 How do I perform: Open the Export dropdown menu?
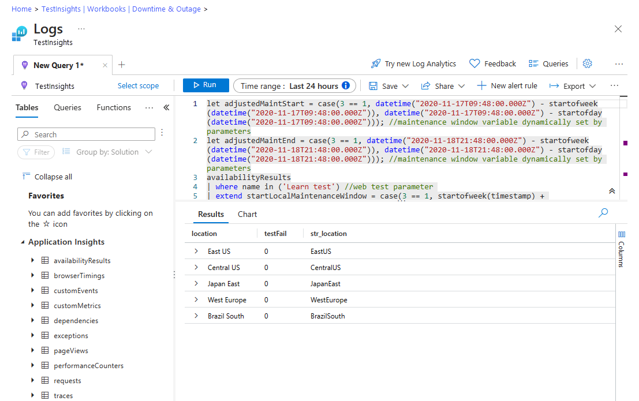[x=573, y=86]
